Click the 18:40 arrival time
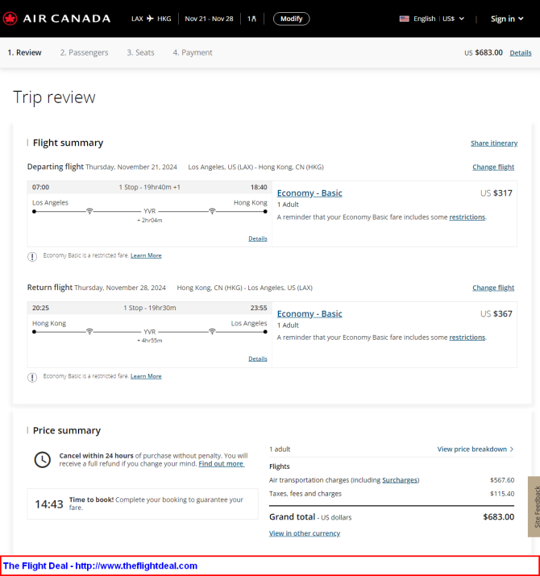 (x=259, y=188)
